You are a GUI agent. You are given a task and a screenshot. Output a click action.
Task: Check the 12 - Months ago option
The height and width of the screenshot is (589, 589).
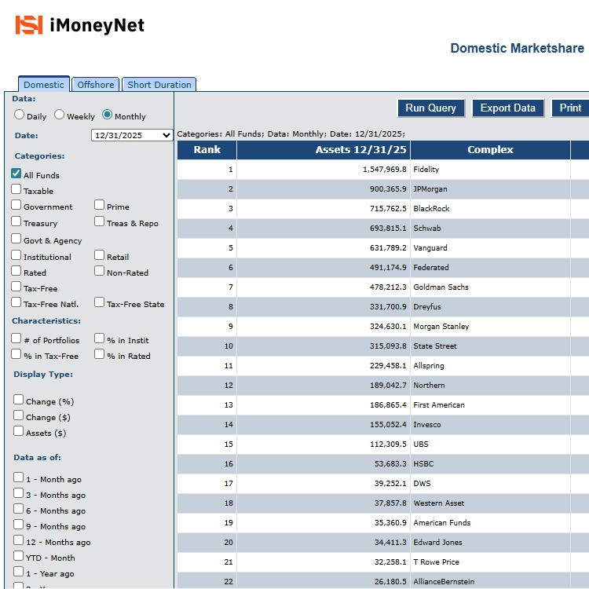[x=19, y=540]
